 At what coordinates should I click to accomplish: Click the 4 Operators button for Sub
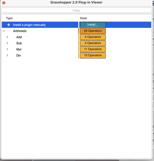click(93, 43)
